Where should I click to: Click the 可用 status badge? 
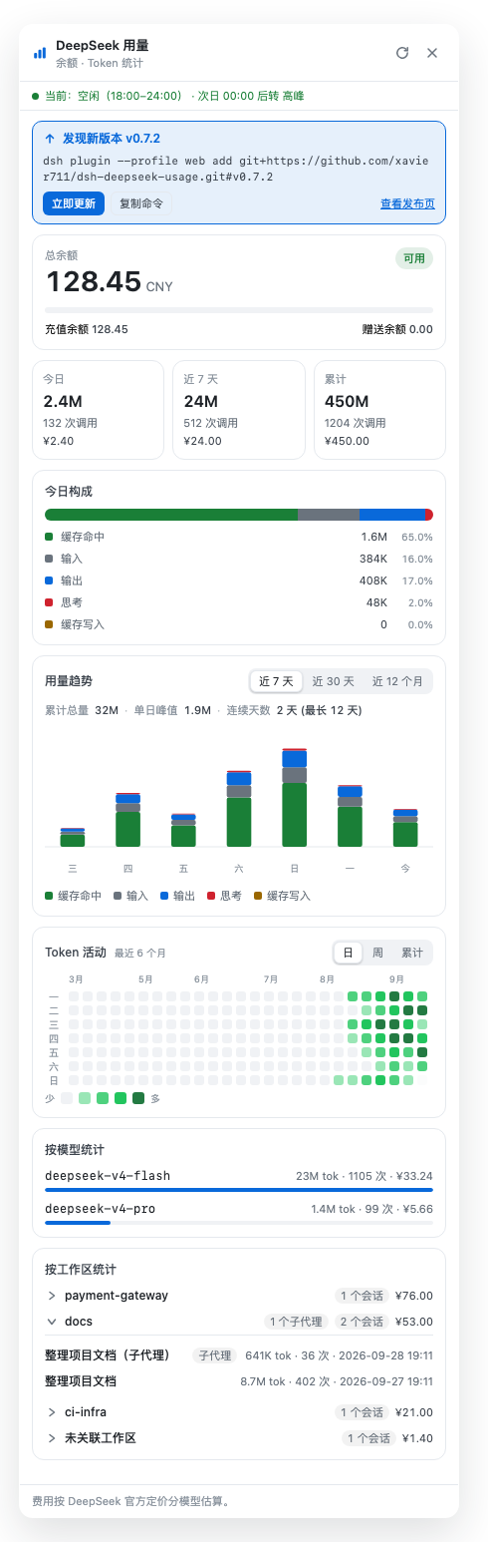[x=414, y=258]
